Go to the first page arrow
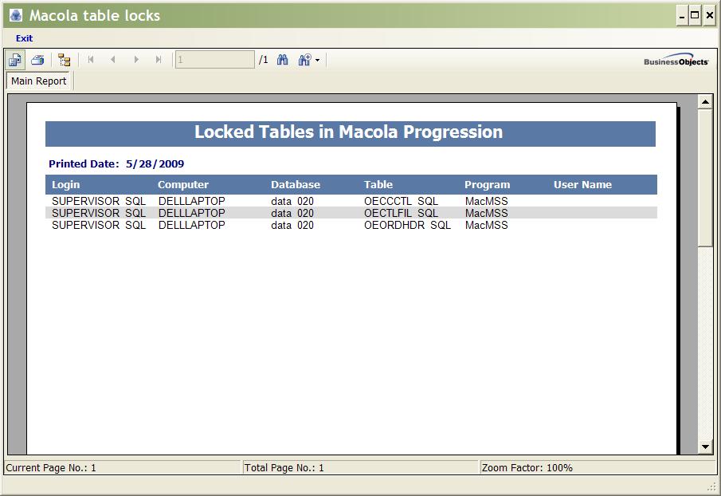 coord(91,59)
